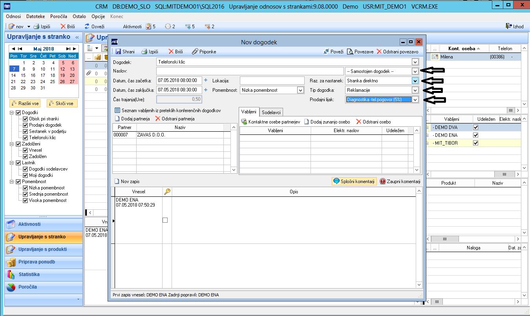Viewport: 530px width, 316px height.
Task: Click into the Naslov input field
Action: [250, 71]
